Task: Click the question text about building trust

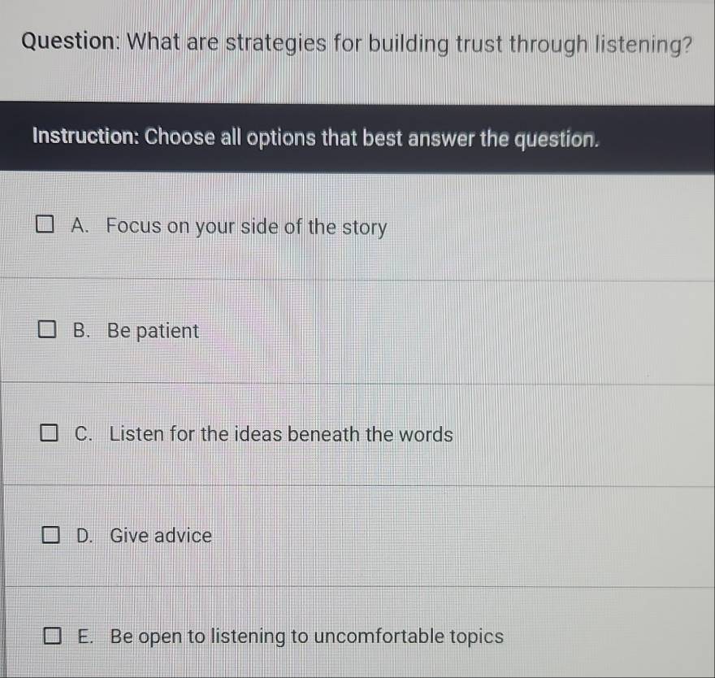Action: (357, 43)
